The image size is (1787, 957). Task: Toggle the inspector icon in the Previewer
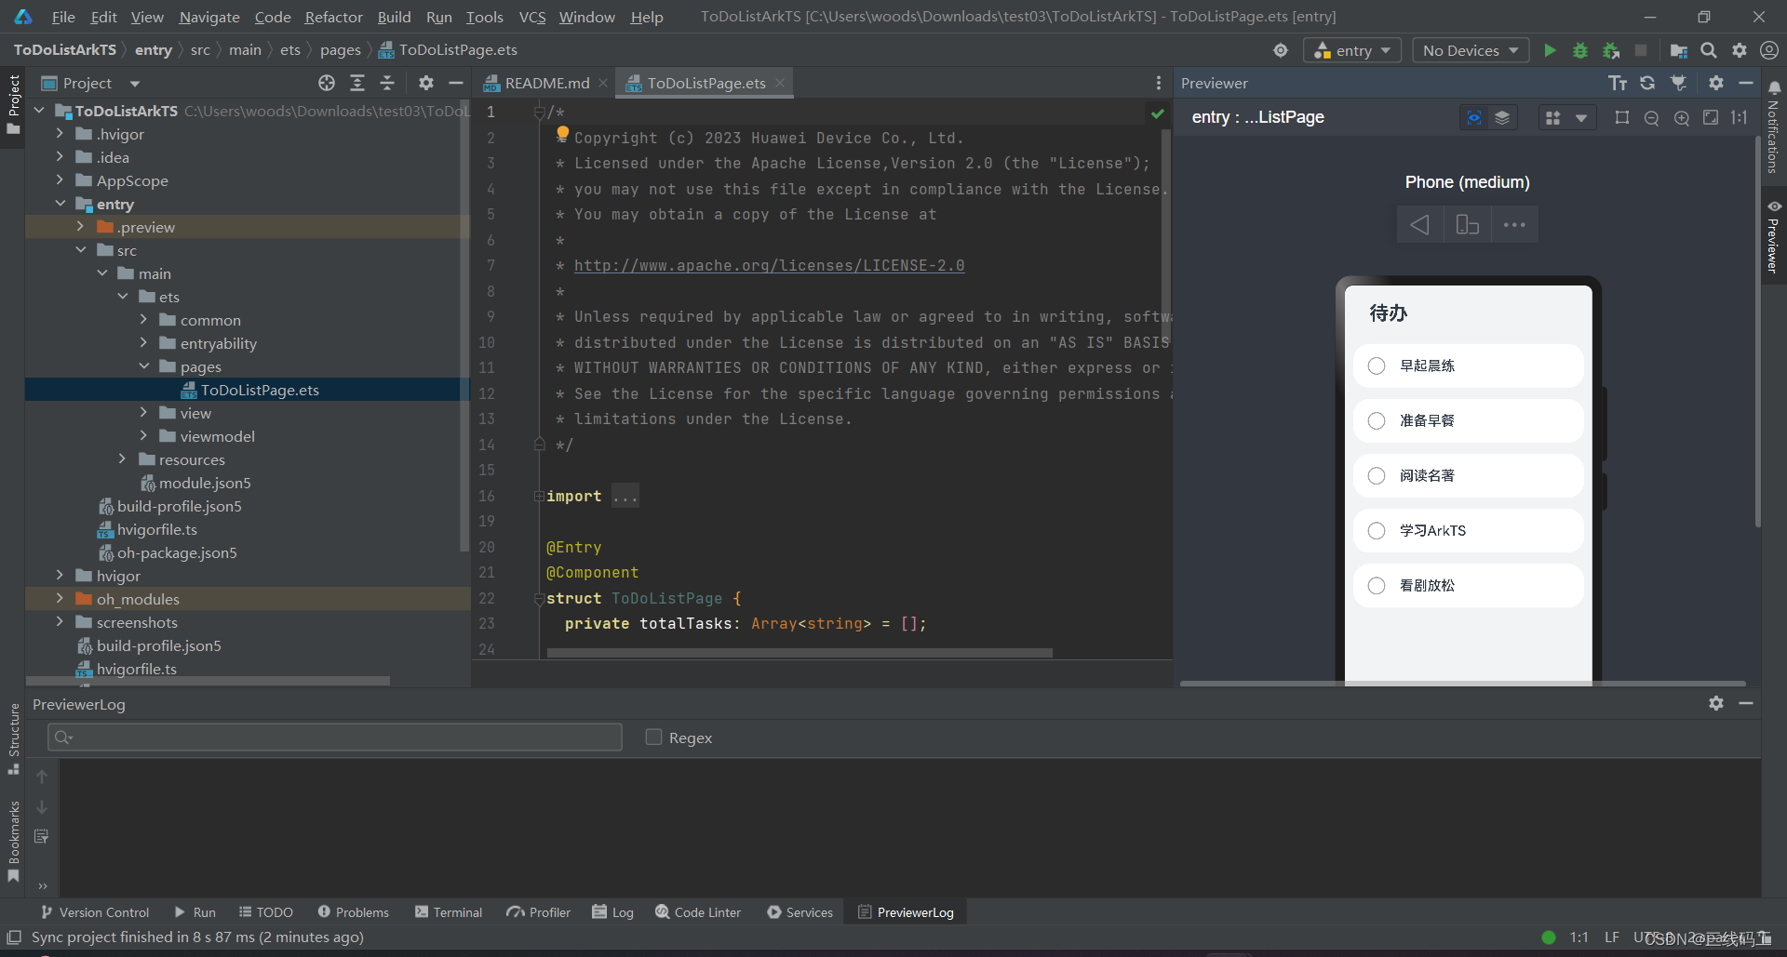click(1474, 117)
